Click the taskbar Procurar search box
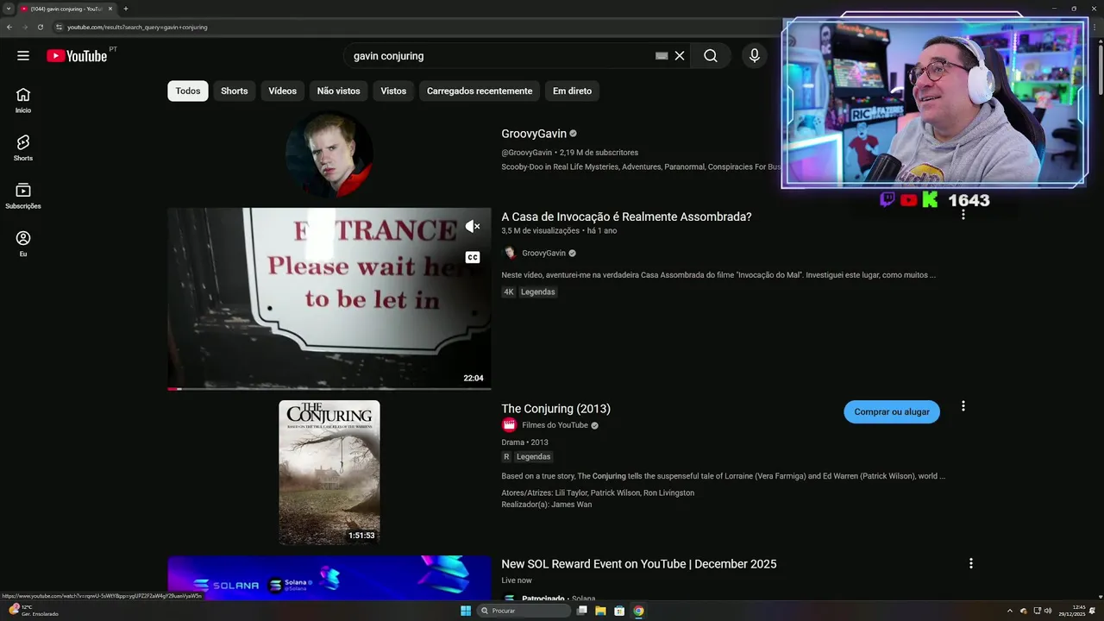 pyautogui.click(x=524, y=611)
